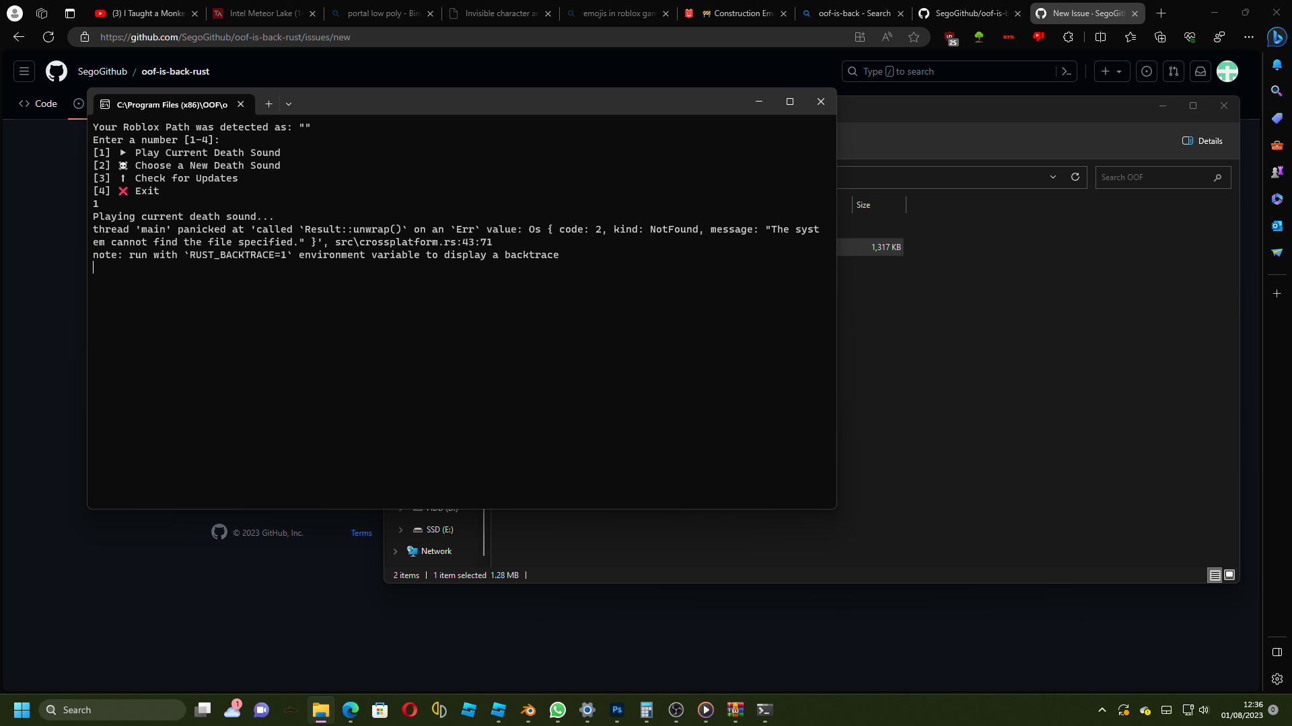Refresh the OOF folder view
Screen dimensions: 1292x726
point(1075,177)
